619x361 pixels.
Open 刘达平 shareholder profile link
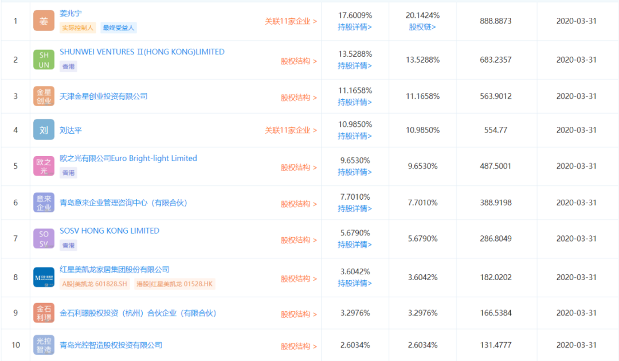tap(70, 130)
